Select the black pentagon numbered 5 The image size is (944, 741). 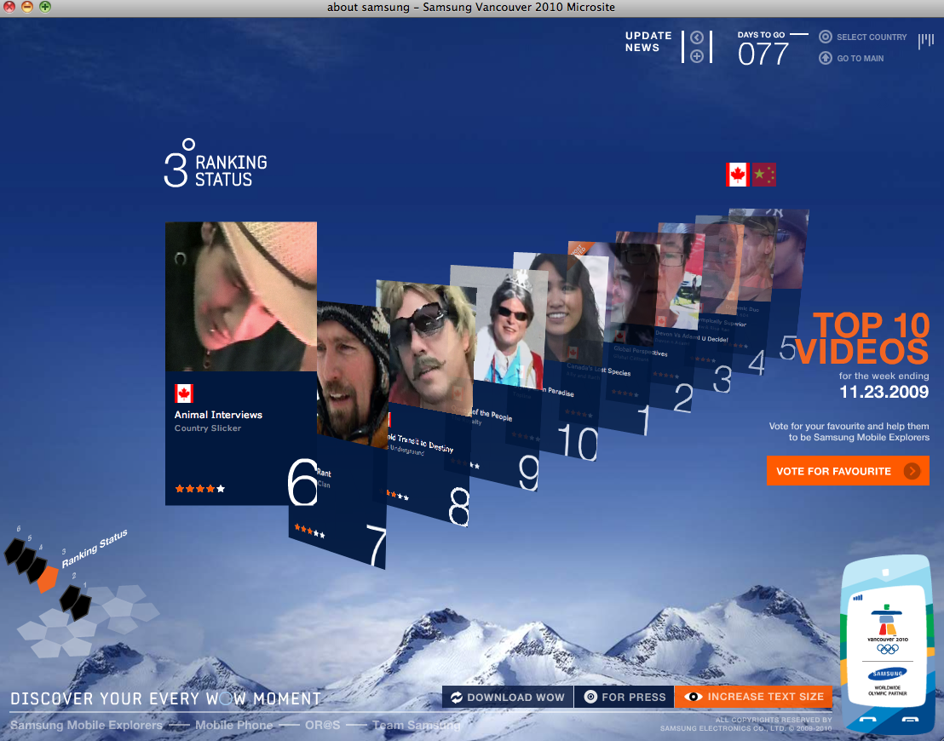coord(26,560)
